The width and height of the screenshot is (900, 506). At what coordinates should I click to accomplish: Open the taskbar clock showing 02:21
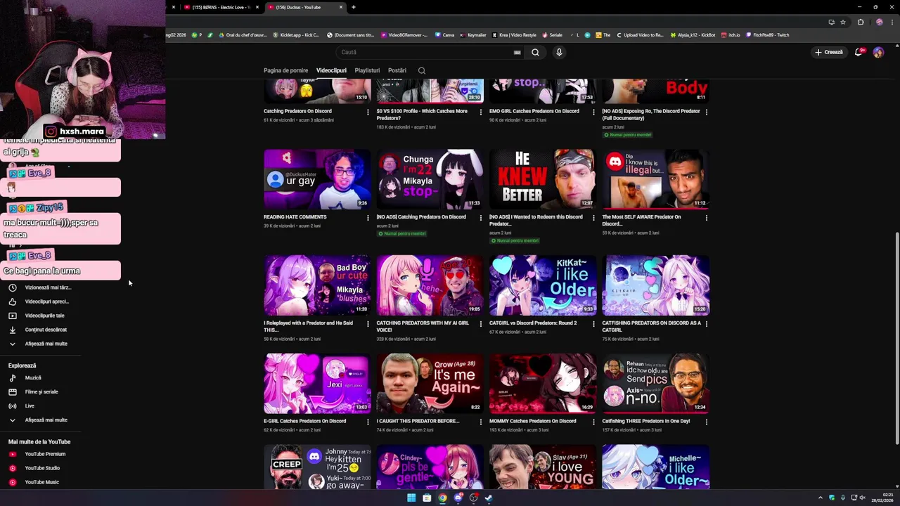881,498
